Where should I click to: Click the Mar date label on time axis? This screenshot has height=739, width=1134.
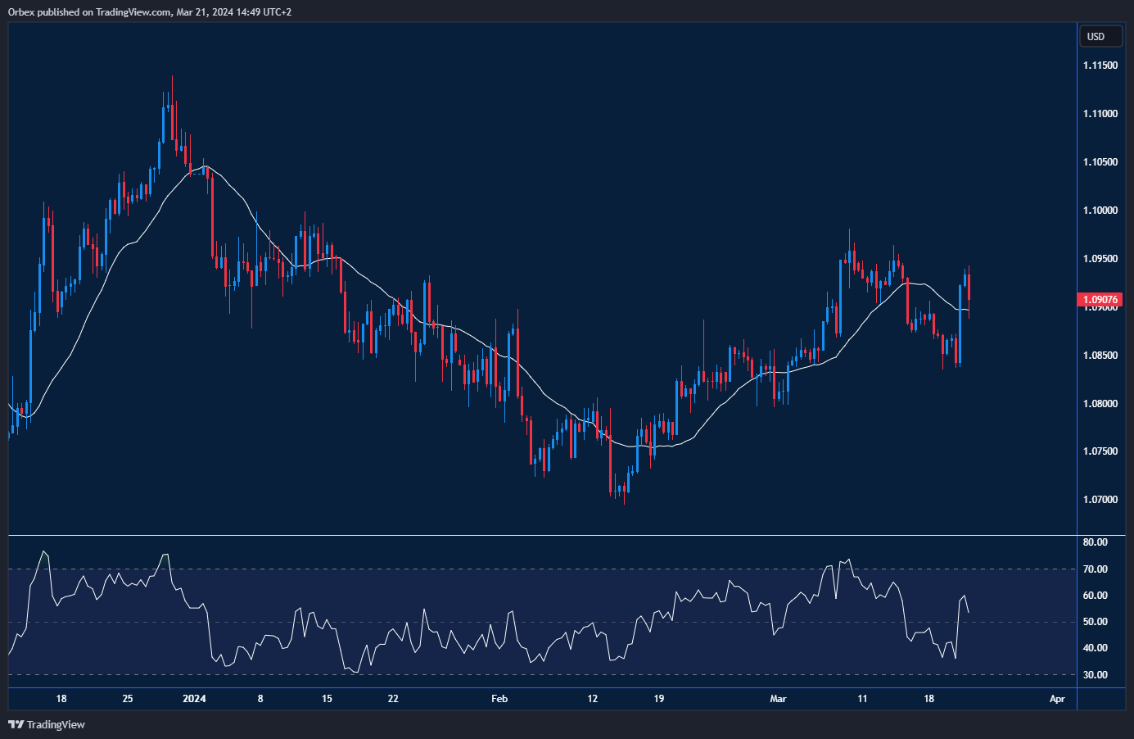778,699
